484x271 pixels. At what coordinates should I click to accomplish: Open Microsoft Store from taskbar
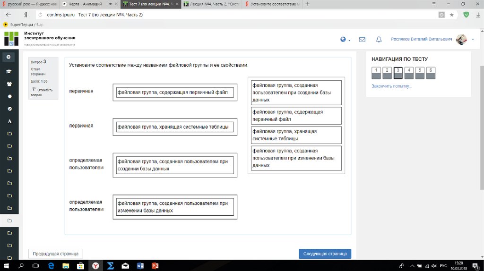(x=80, y=265)
